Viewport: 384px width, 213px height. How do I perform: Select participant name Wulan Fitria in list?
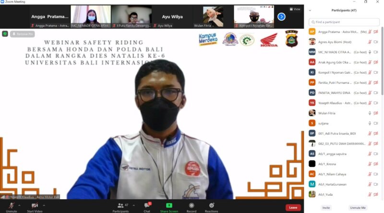coord(327,113)
